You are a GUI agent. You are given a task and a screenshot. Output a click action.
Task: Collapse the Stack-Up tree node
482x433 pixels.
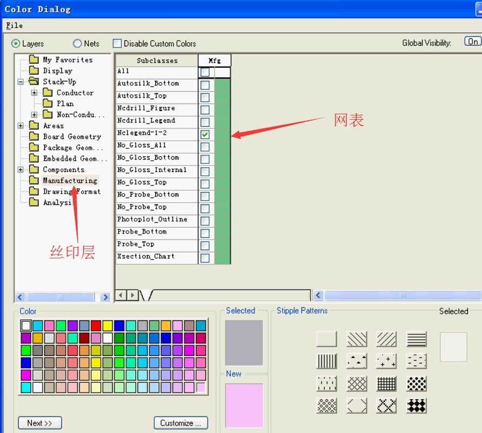(20, 82)
